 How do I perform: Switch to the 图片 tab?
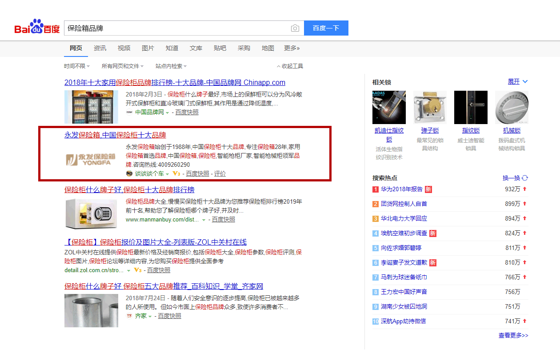pyautogui.click(x=148, y=48)
